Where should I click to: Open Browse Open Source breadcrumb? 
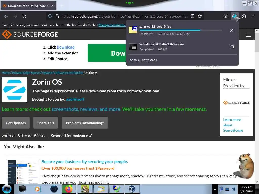[26, 73]
